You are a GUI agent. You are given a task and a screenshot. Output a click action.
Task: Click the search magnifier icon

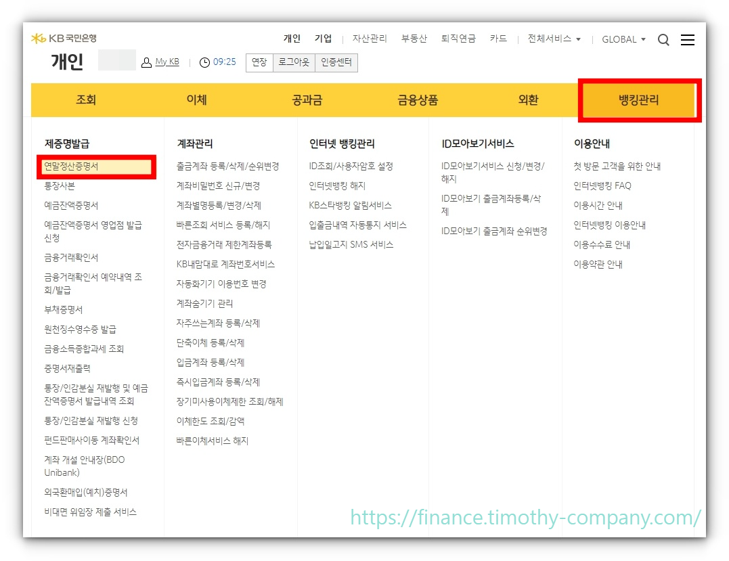(663, 39)
